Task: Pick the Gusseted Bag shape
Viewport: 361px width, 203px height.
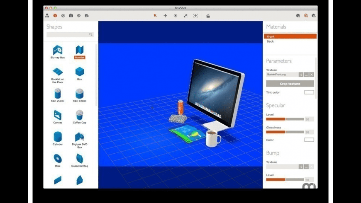Action: click(x=80, y=160)
